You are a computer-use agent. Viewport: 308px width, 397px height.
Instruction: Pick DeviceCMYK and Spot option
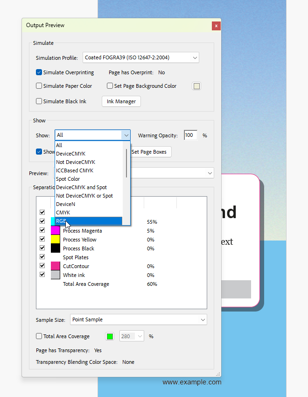point(89,187)
